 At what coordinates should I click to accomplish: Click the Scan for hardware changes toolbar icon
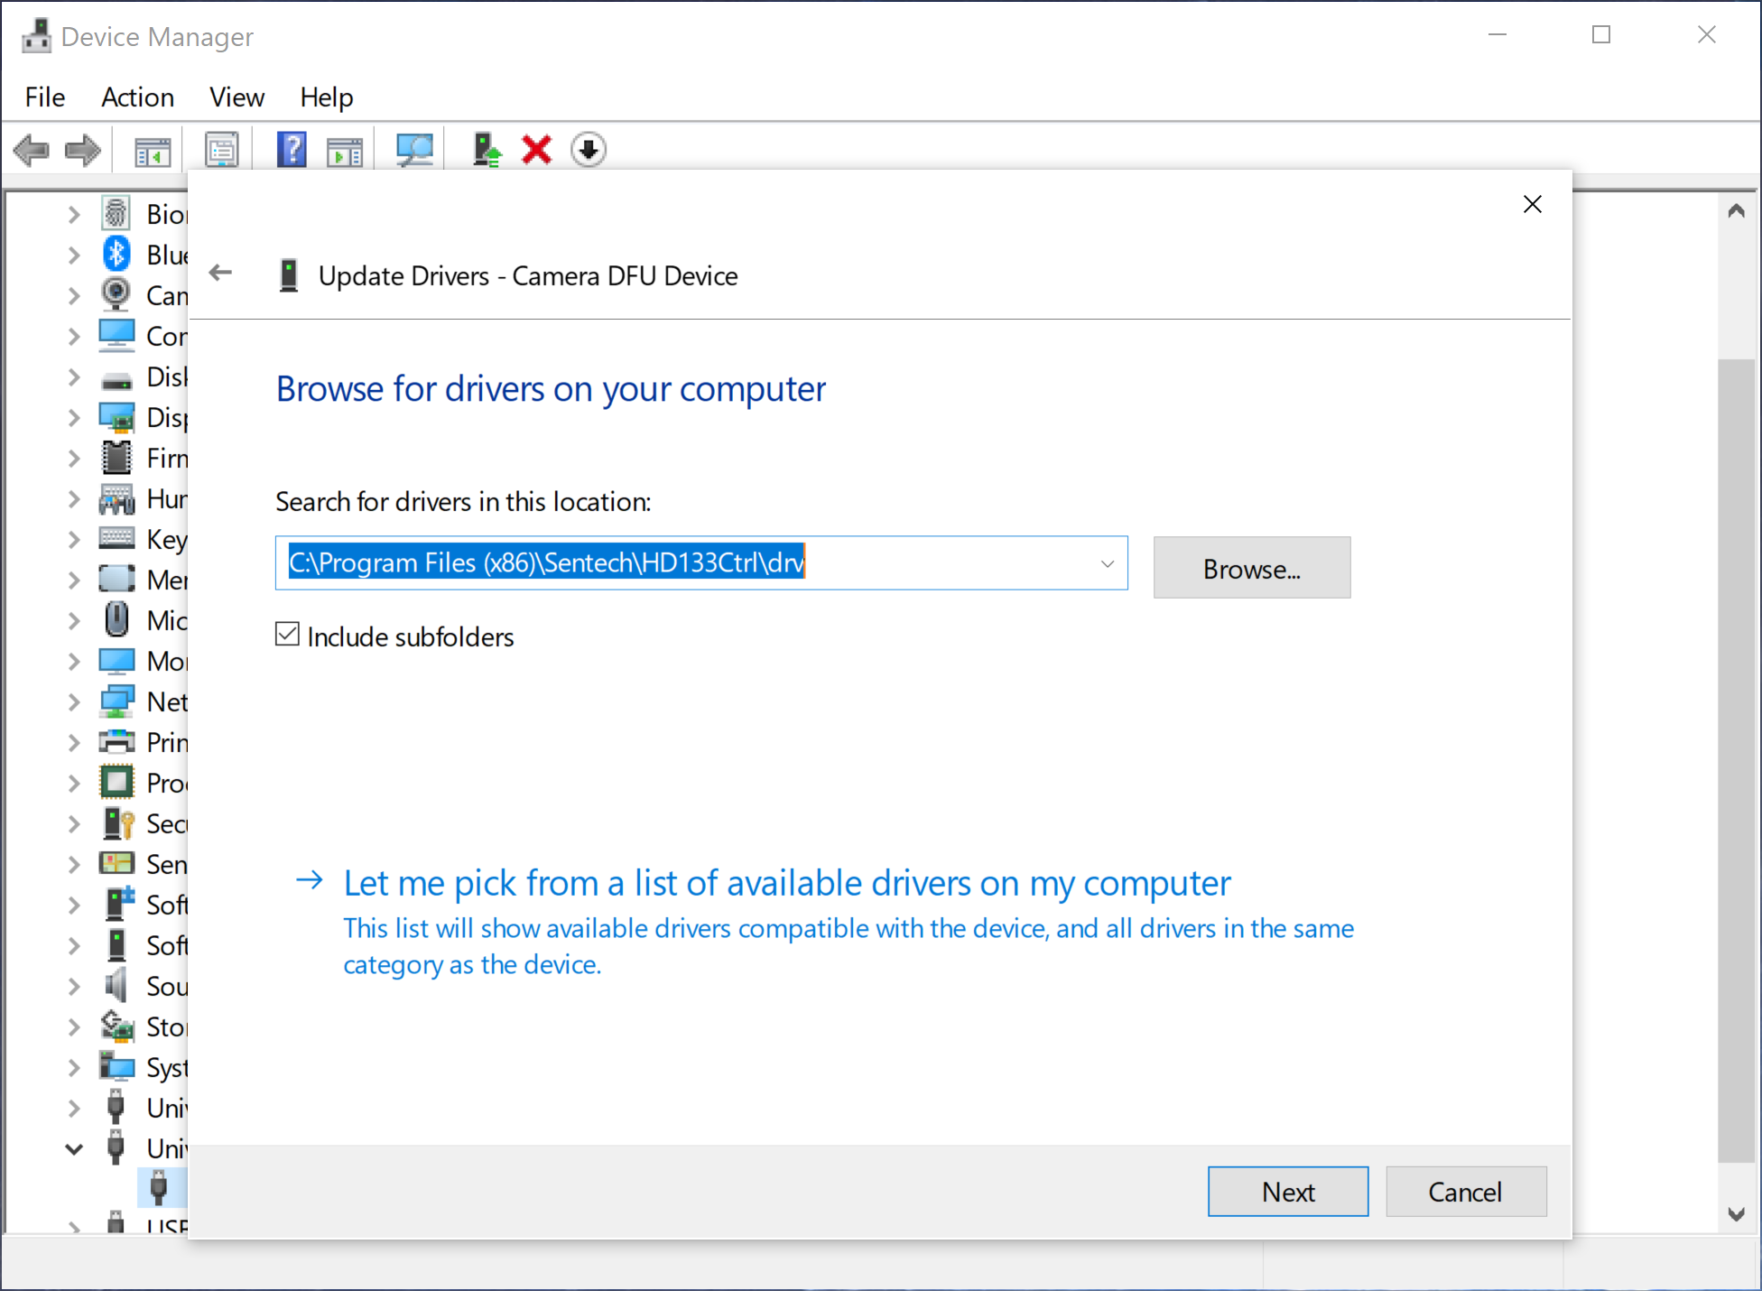(414, 150)
